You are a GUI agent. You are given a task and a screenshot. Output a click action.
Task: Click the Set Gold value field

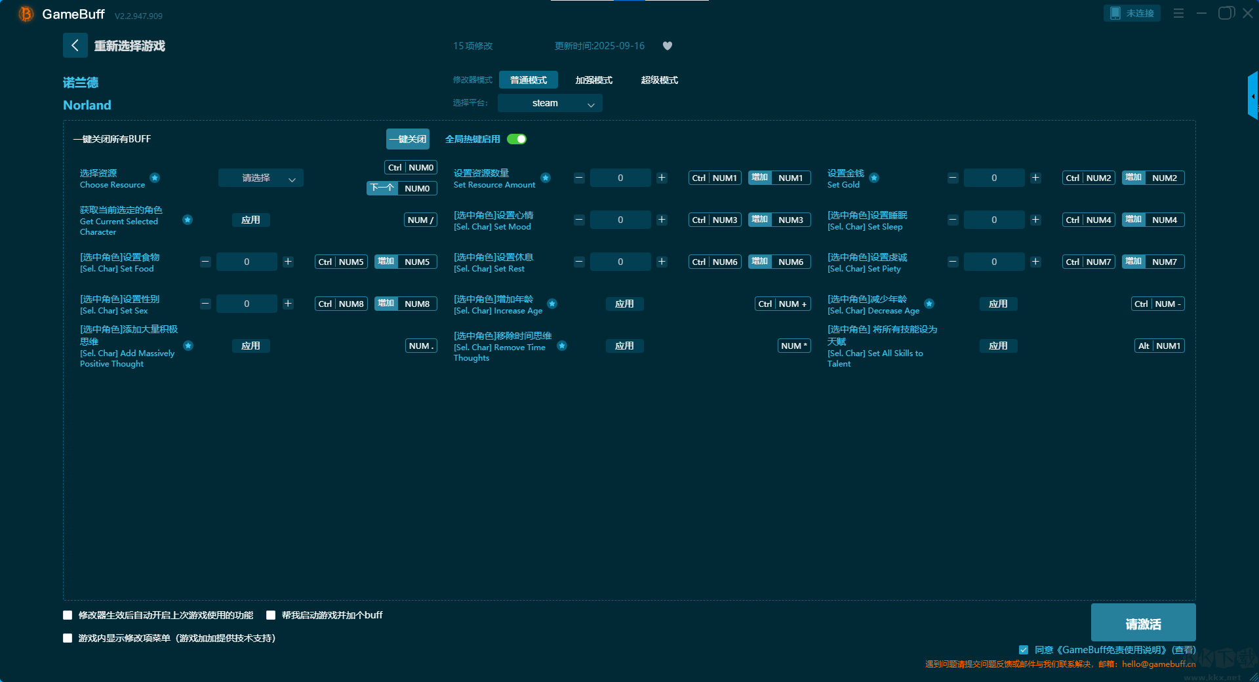click(994, 178)
